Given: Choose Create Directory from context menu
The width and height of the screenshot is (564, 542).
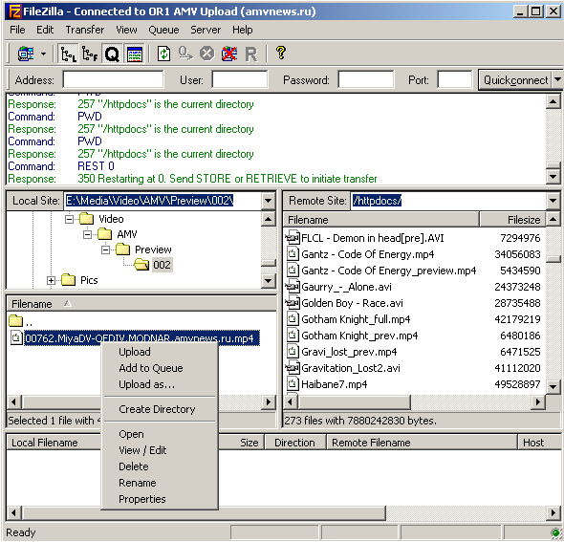Looking at the screenshot, I should [157, 409].
